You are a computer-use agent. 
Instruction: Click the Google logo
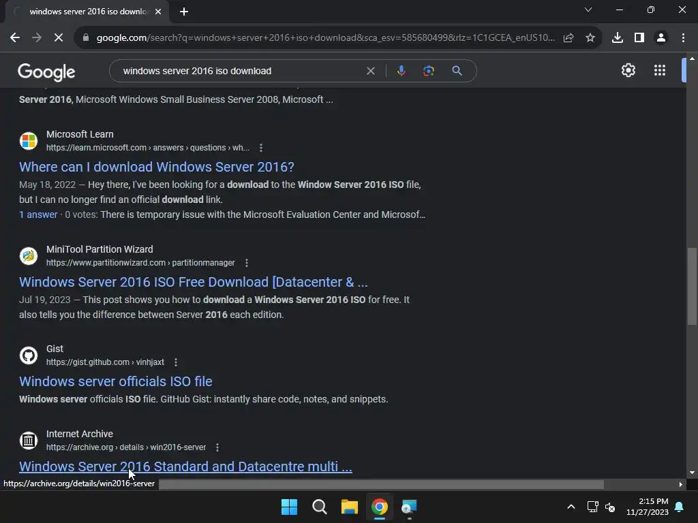[x=46, y=72]
